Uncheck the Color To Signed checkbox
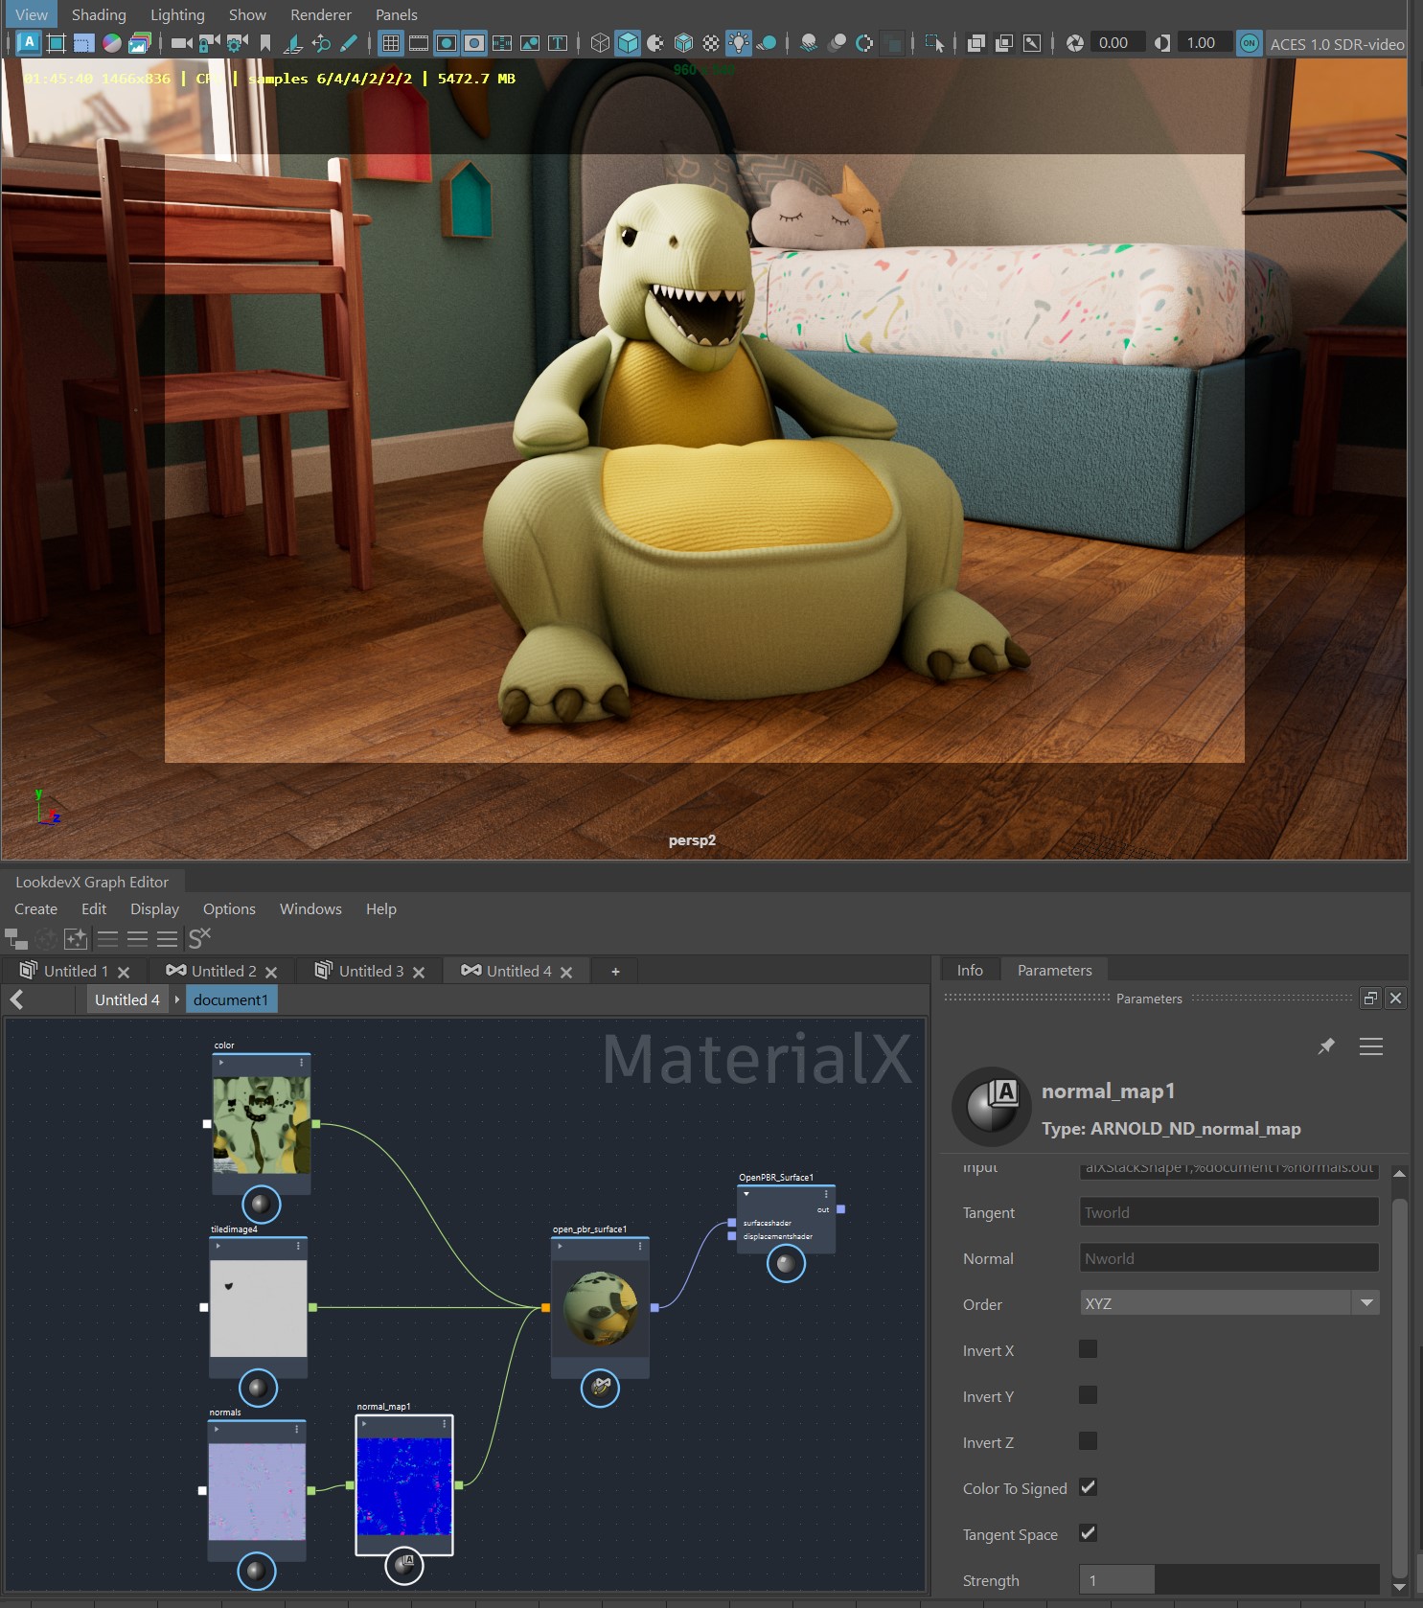The image size is (1423, 1608). tap(1088, 1487)
